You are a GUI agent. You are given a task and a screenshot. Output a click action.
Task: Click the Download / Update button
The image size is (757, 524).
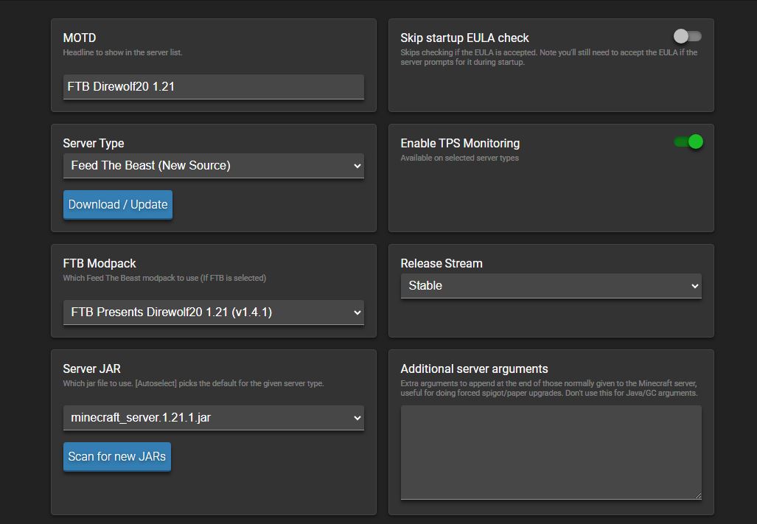118,205
